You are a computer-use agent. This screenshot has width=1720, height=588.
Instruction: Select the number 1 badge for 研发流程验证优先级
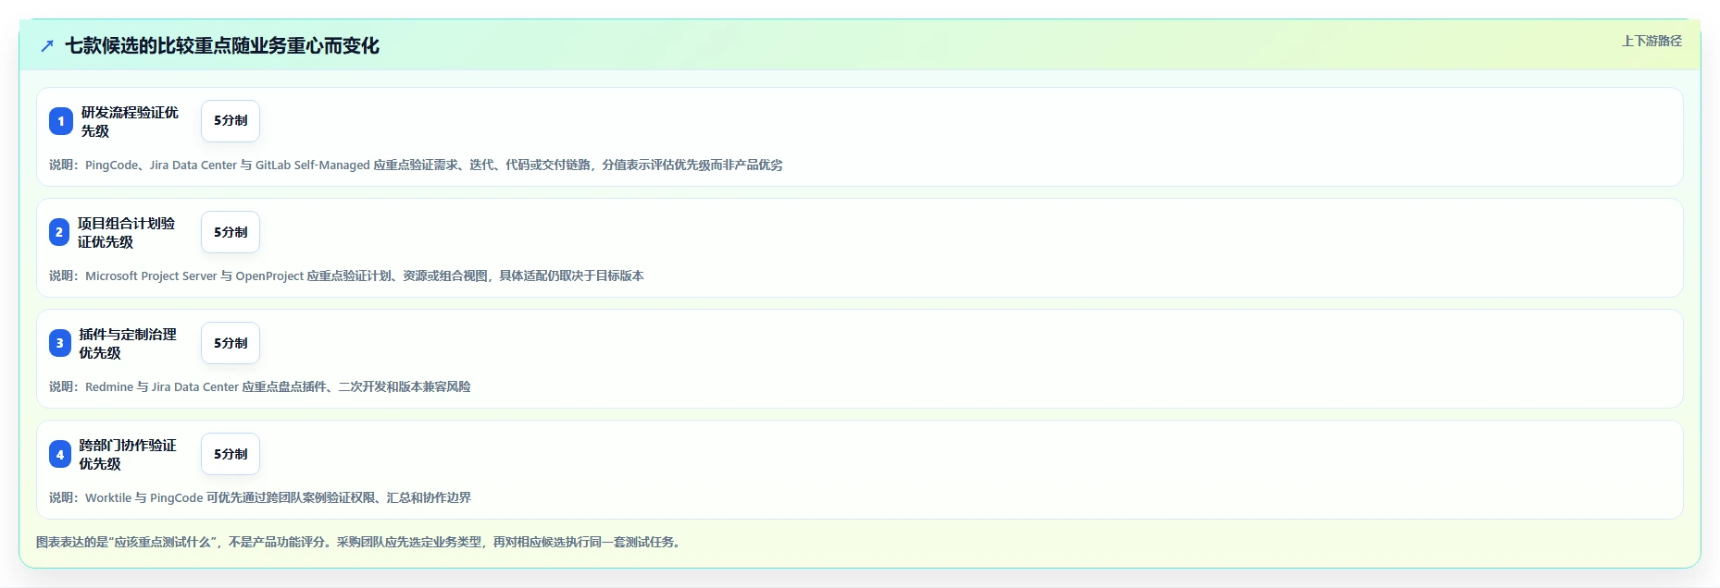point(61,121)
